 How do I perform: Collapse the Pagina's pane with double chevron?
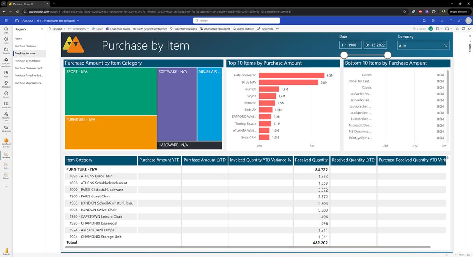42,29
